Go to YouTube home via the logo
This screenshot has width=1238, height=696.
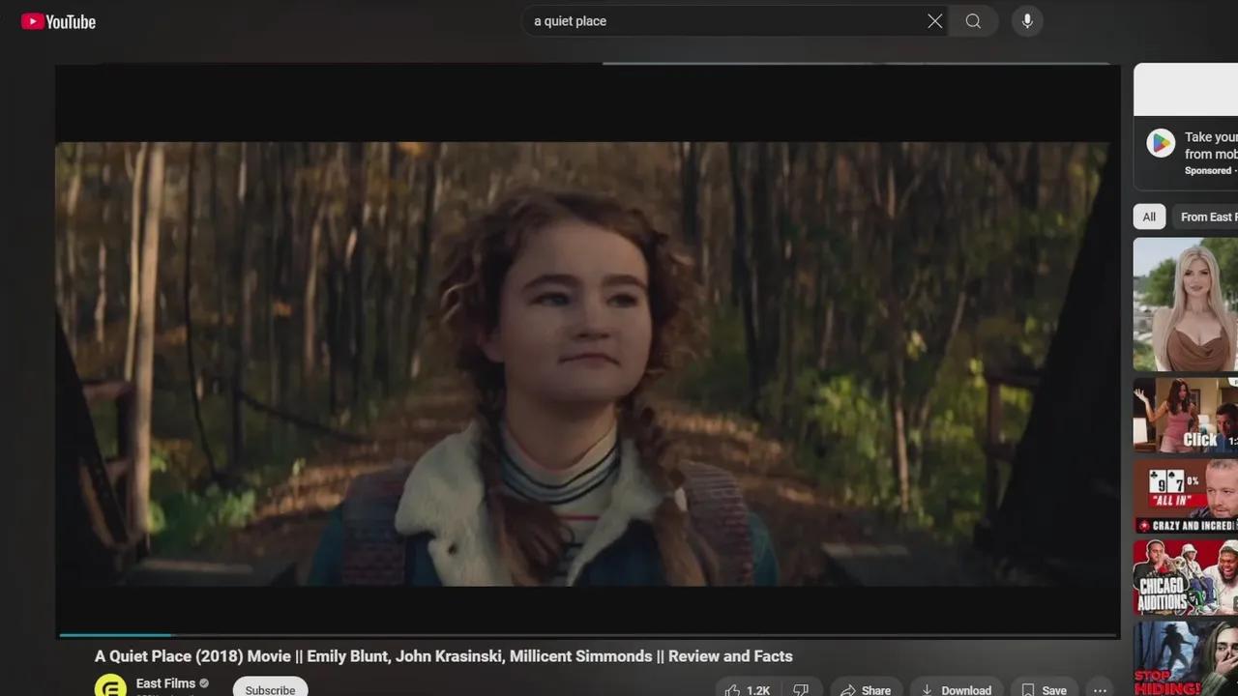58,21
